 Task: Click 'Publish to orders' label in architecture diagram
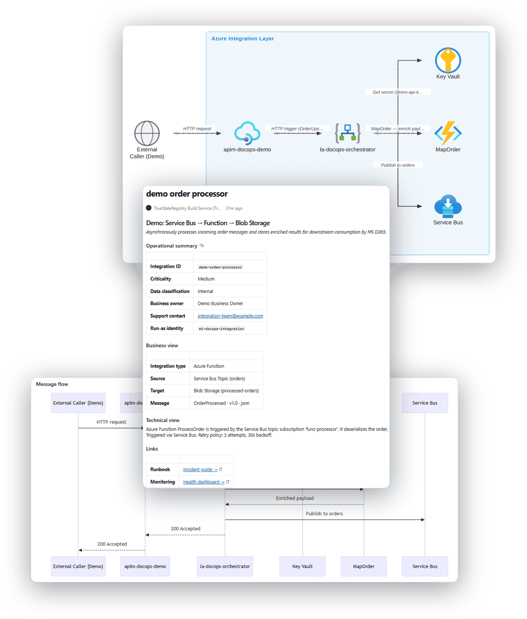(x=398, y=165)
